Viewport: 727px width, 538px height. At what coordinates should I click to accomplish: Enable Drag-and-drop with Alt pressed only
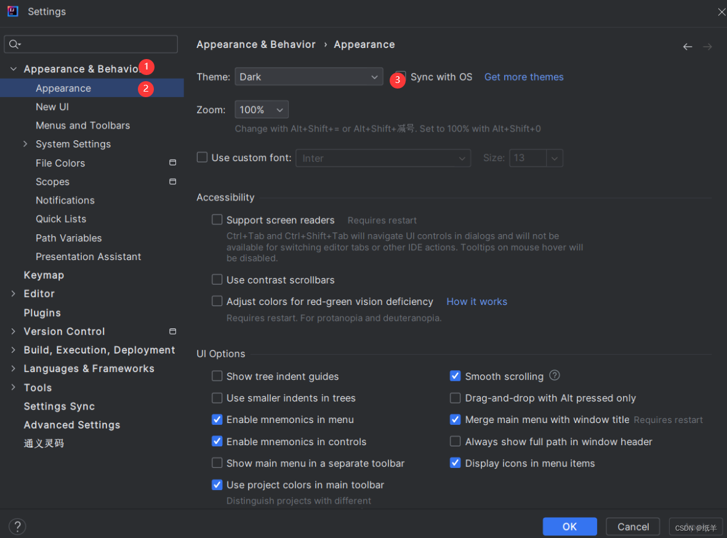pos(456,398)
